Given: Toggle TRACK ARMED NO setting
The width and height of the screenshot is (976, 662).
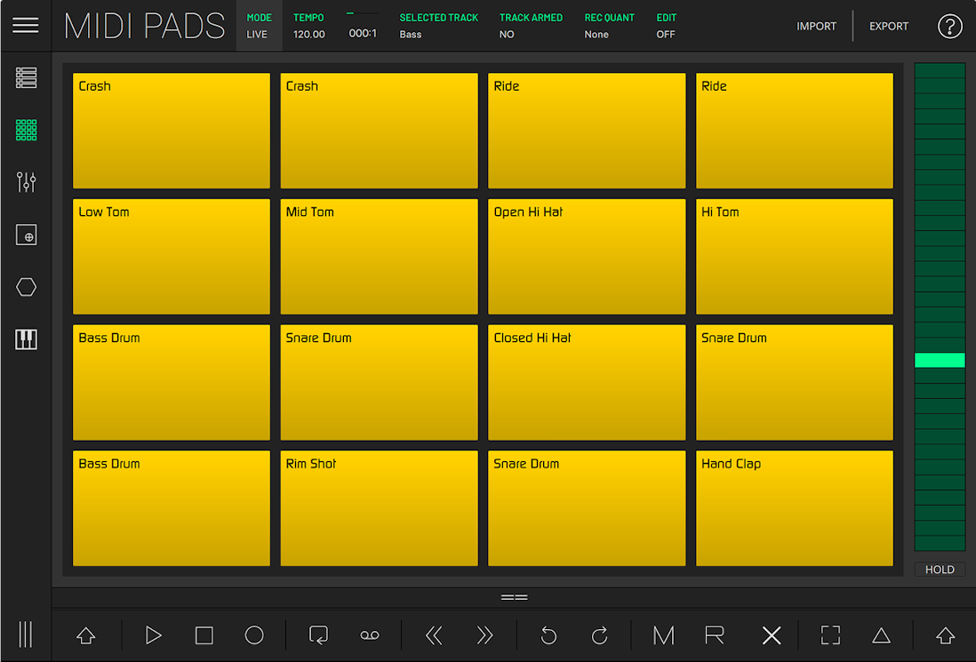Looking at the screenshot, I should [x=531, y=26].
